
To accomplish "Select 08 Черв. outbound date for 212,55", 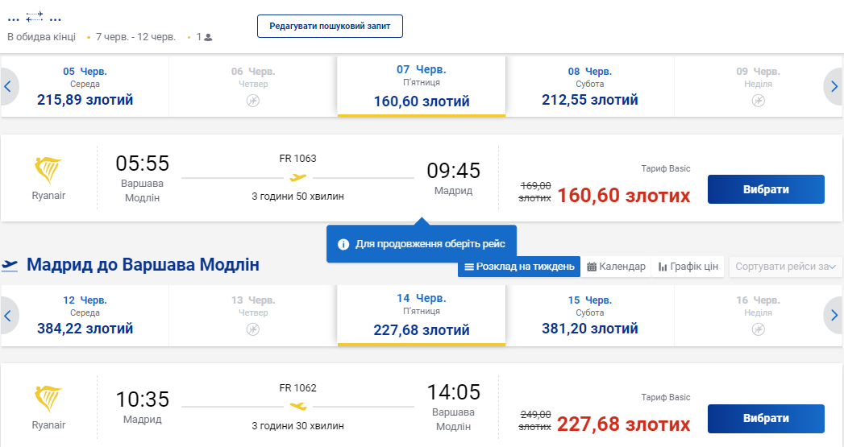I will [x=590, y=86].
